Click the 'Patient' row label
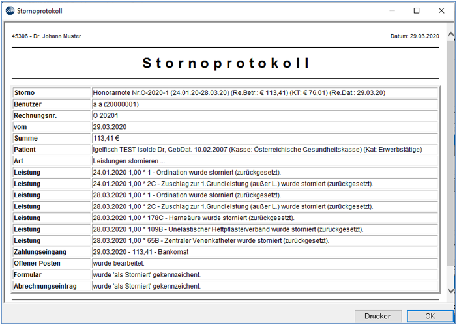The width and height of the screenshot is (457, 325). click(x=25, y=149)
